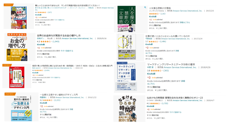Viewport: 227px width, 126px height.
Task: Click the star rating of マーケティングリサーチとデータ分析の基本
Action: (156, 71)
